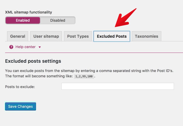Go to the Post Types tab

tap(78, 36)
